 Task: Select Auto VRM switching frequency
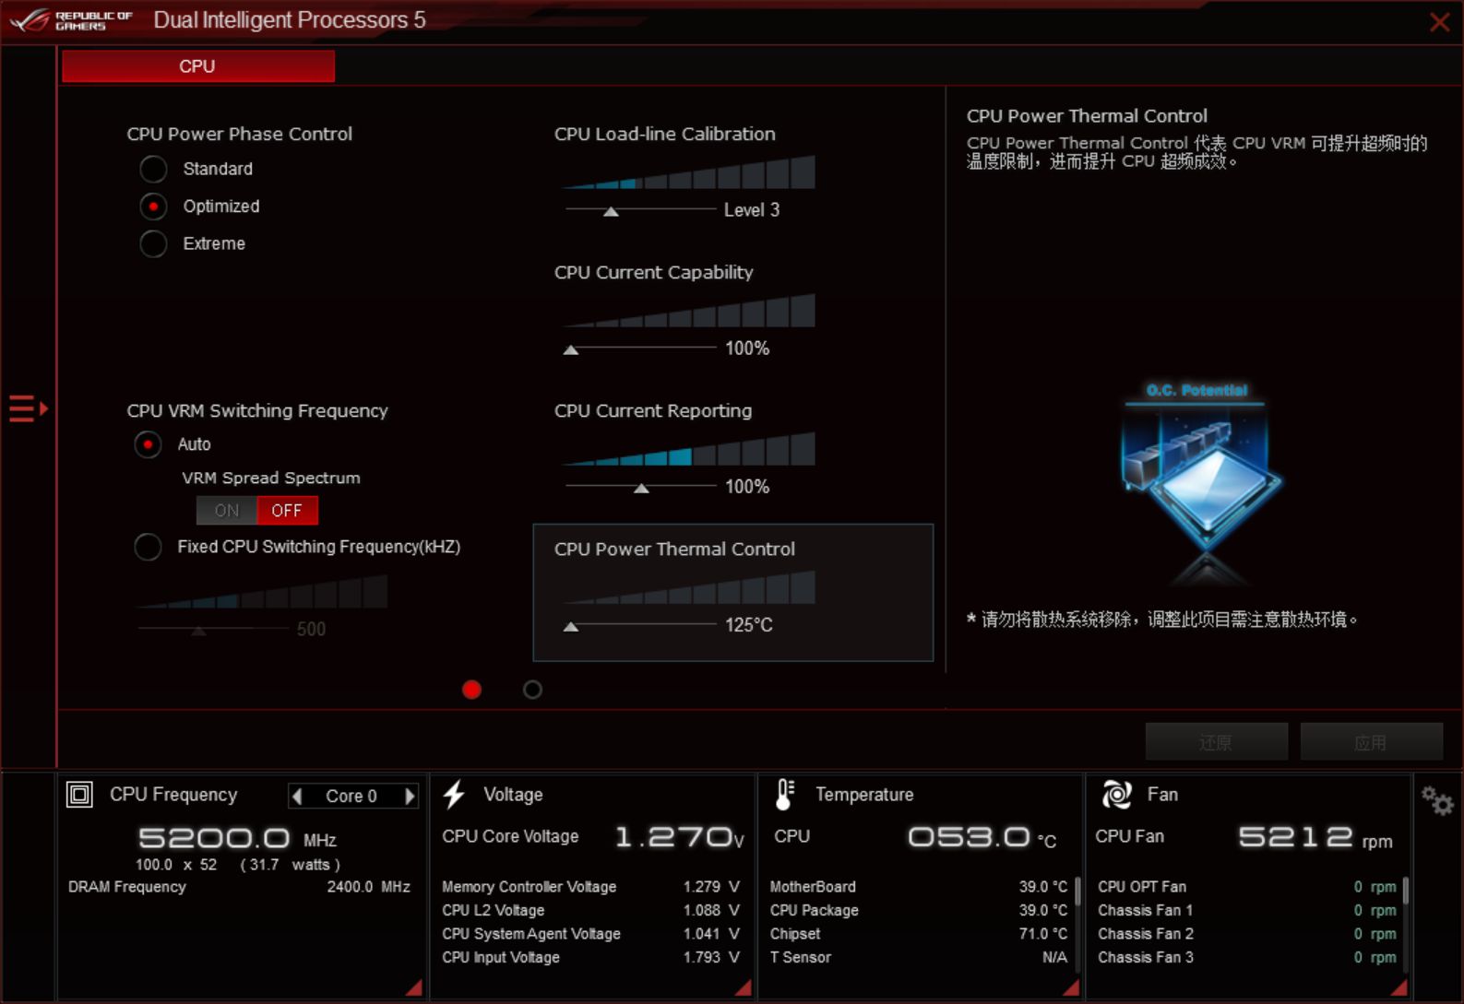coord(148,444)
